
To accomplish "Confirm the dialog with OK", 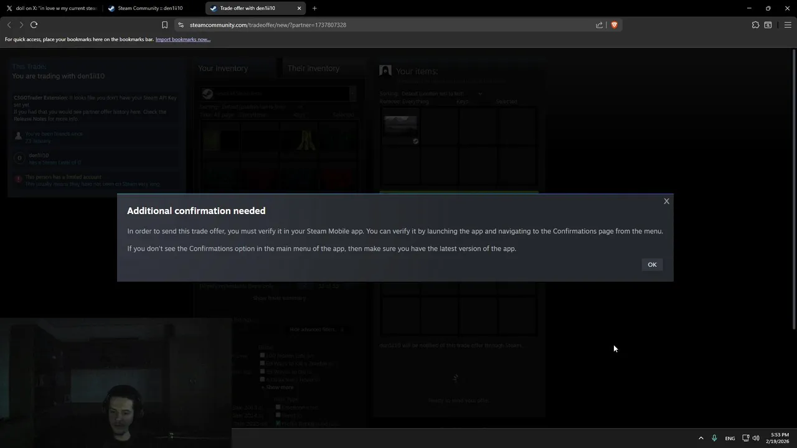I will pos(652,264).
